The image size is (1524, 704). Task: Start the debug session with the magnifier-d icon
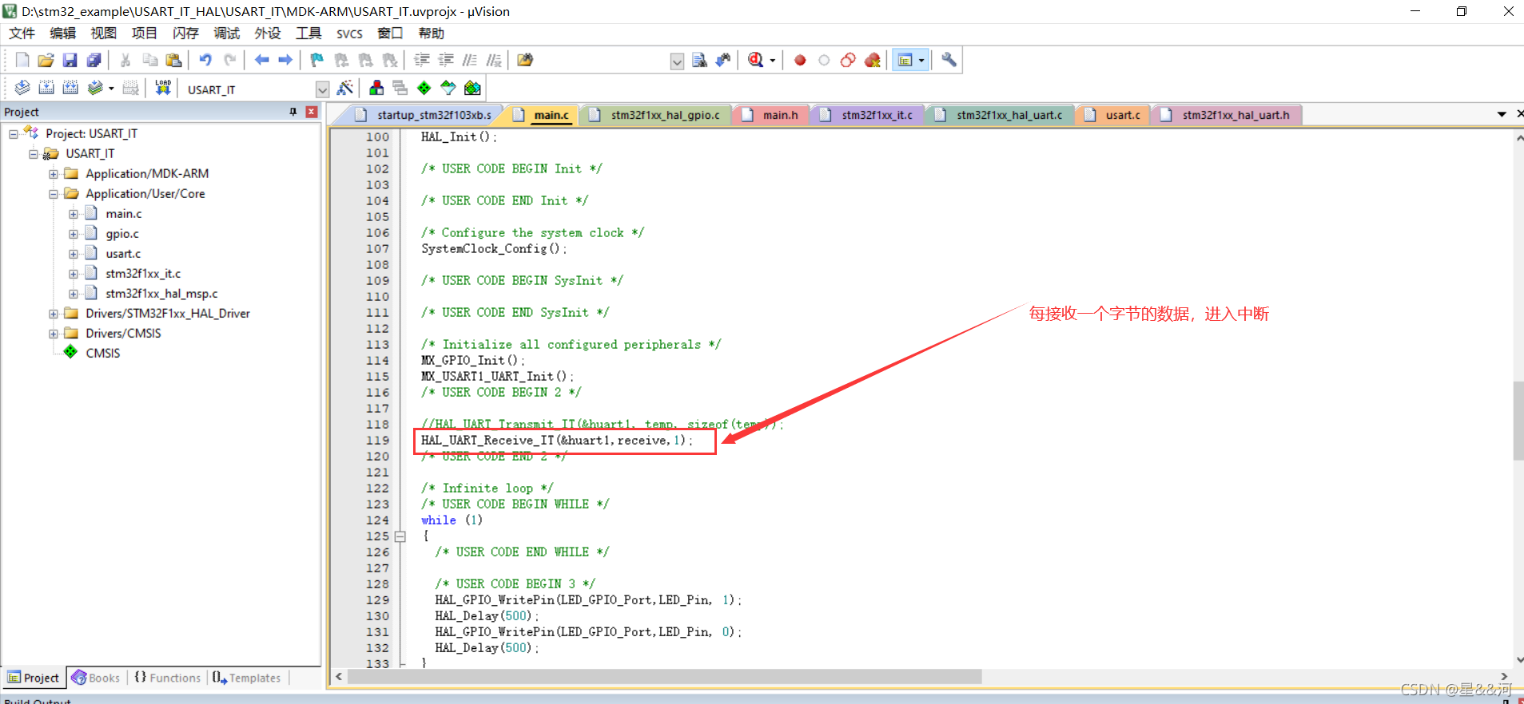click(x=755, y=60)
